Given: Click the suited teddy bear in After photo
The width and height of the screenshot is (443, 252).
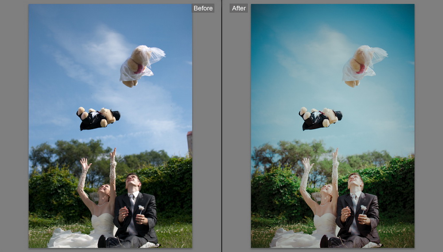Looking at the screenshot, I should click(x=320, y=118).
